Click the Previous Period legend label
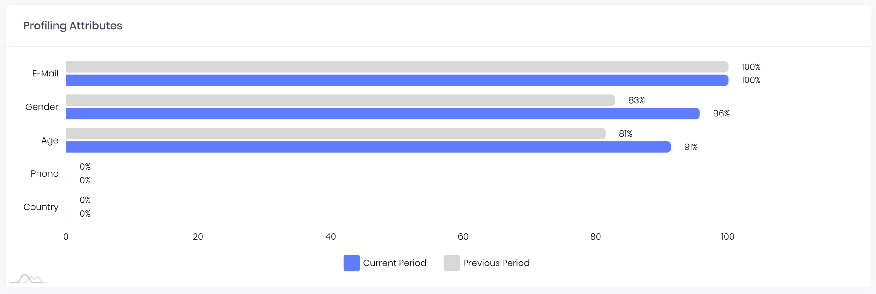 [x=496, y=263]
